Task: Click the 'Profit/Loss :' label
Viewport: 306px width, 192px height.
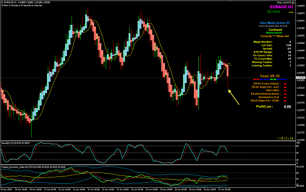Action: point(264,107)
